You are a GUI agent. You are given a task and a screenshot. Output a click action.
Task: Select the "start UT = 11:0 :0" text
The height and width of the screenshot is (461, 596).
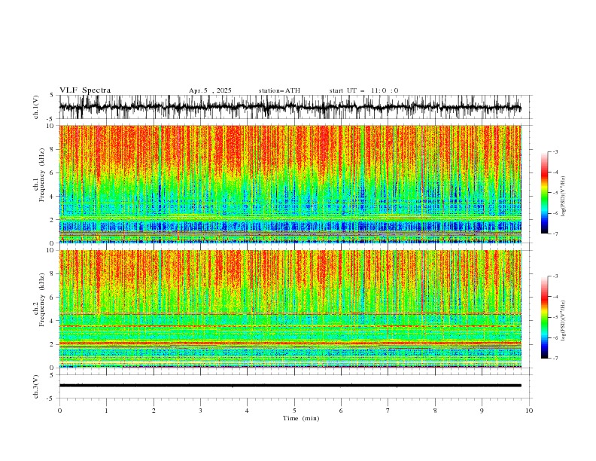(x=363, y=90)
